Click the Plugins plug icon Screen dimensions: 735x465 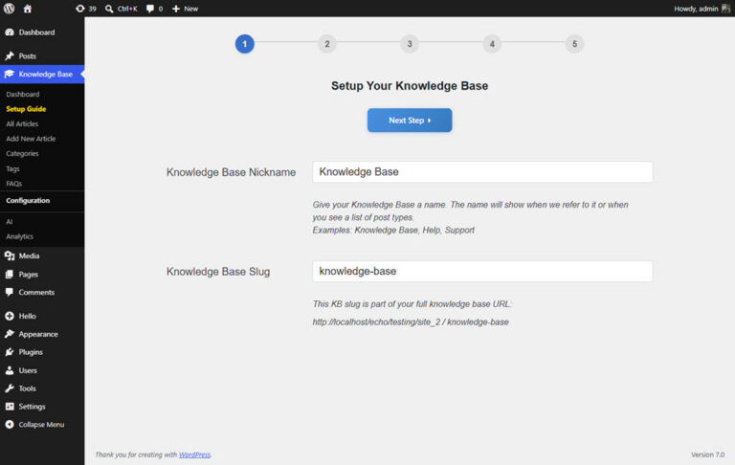(x=10, y=352)
